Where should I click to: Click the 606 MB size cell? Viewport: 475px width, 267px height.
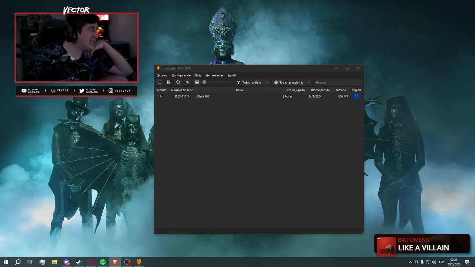click(x=343, y=96)
